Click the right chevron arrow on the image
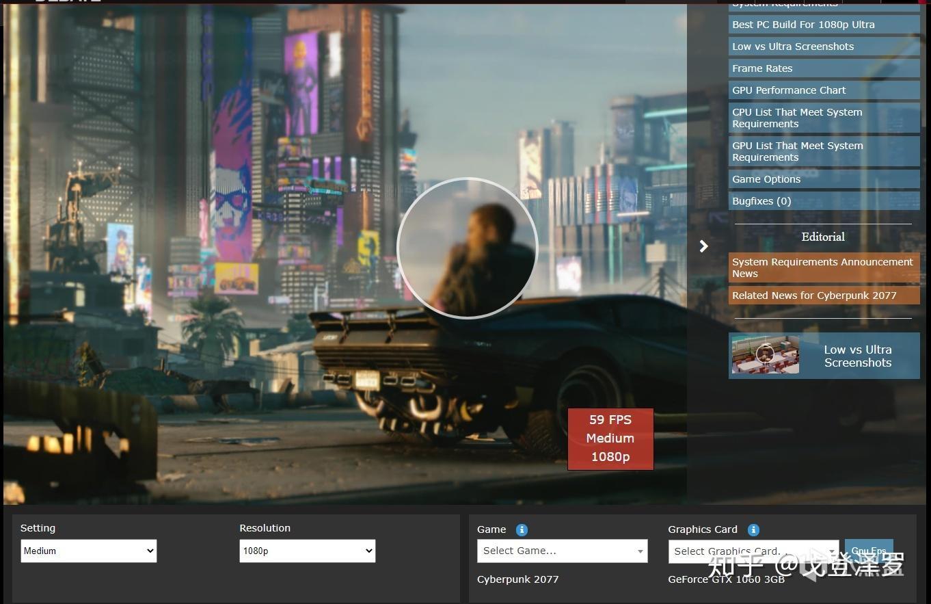931x604 pixels. tap(703, 246)
